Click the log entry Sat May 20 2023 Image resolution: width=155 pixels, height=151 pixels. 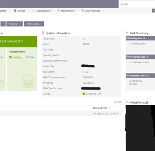click(x=105, y=113)
